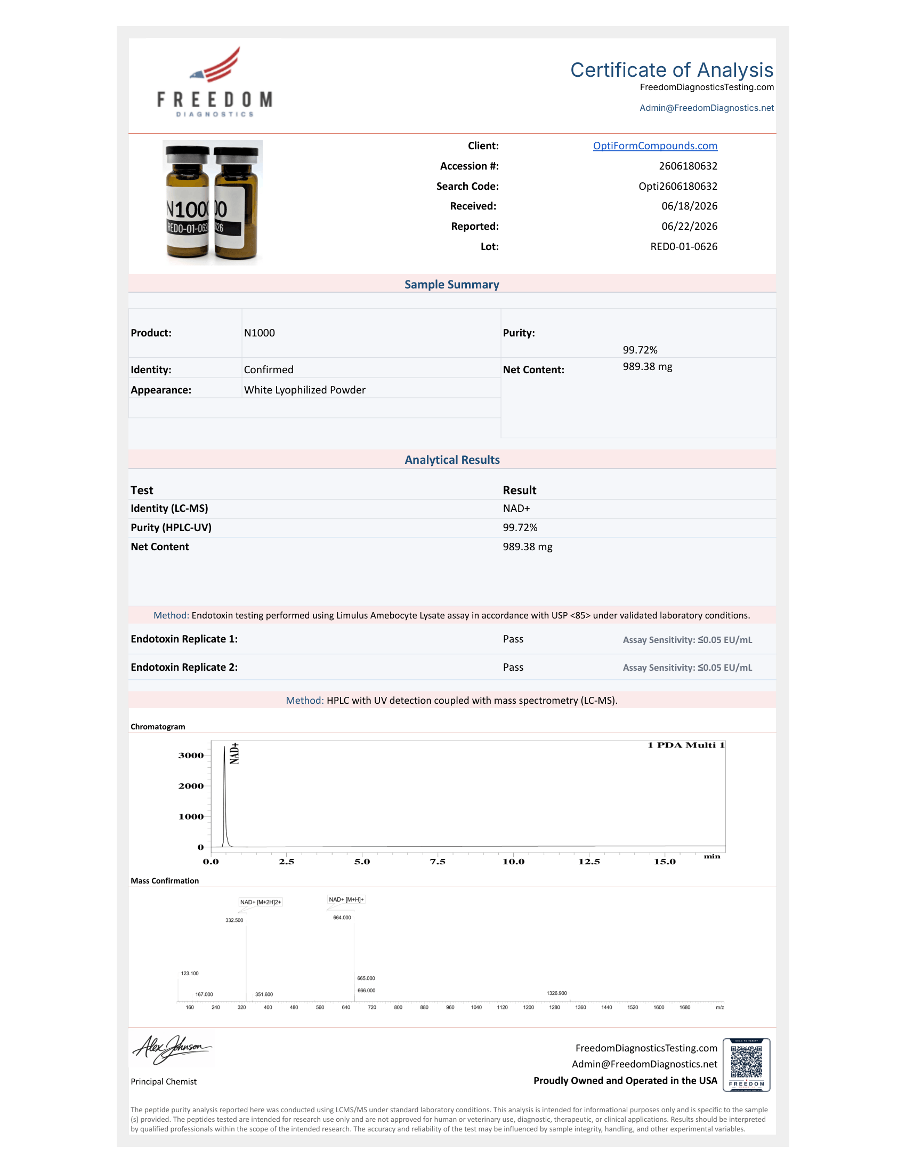Image resolution: width=906 pixels, height=1173 pixels.
Task: Click the QR code verification badge
Action: pos(746,1065)
